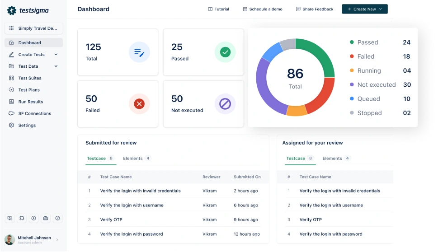Image resolution: width=438 pixels, height=252 pixels.
Task: Click the purple Not executed icon
Action: click(x=225, y=104)
